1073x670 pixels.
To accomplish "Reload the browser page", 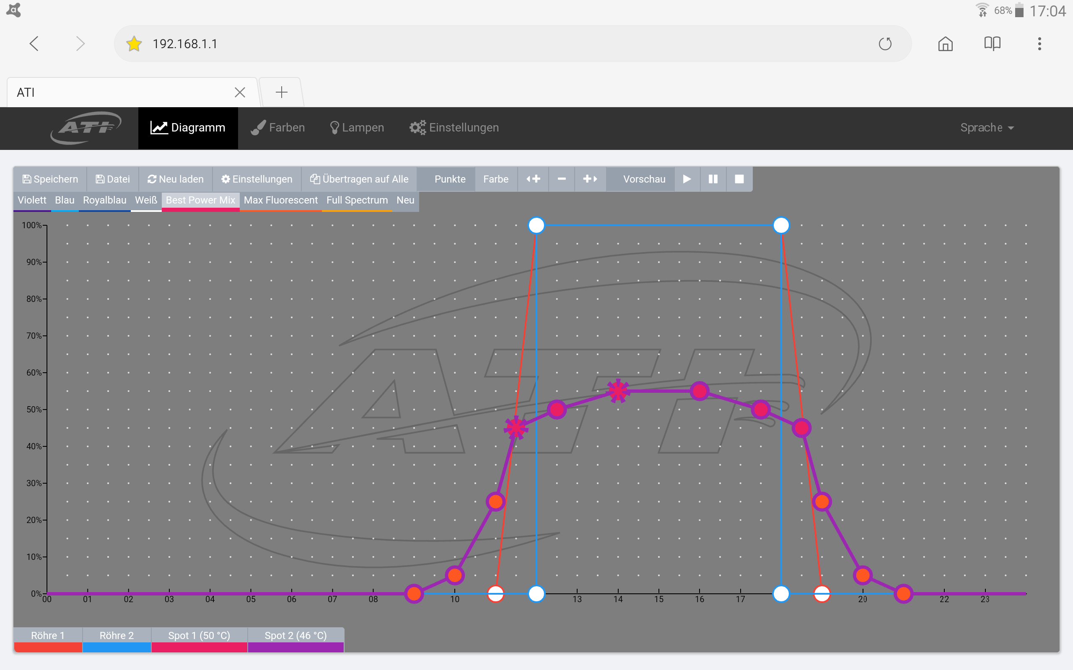I will pyautogui.click(x=885, y=44).
